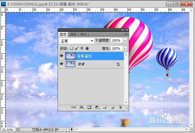Screen dimensions: 195x133
Task: Toggle lock position move icon
Action: [82, 48]
